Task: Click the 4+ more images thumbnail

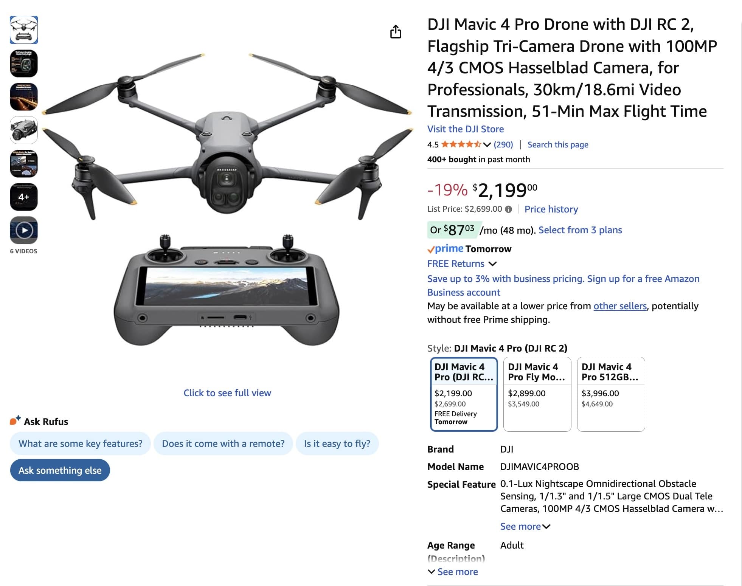Action: (24, 196)
